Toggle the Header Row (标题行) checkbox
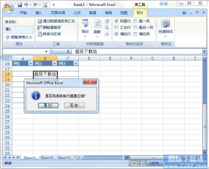The image size is (209, 169). tap(117, 21)
